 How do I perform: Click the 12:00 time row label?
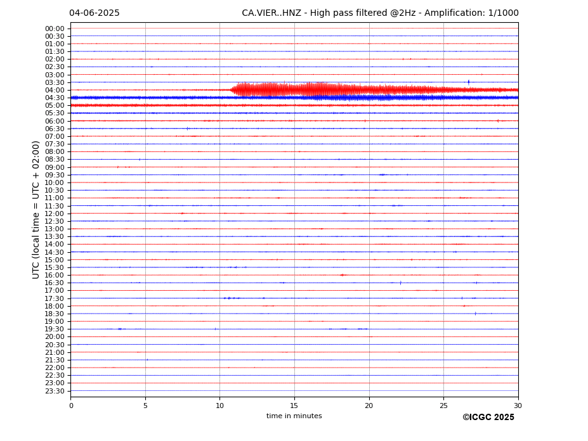click(55, 214)
